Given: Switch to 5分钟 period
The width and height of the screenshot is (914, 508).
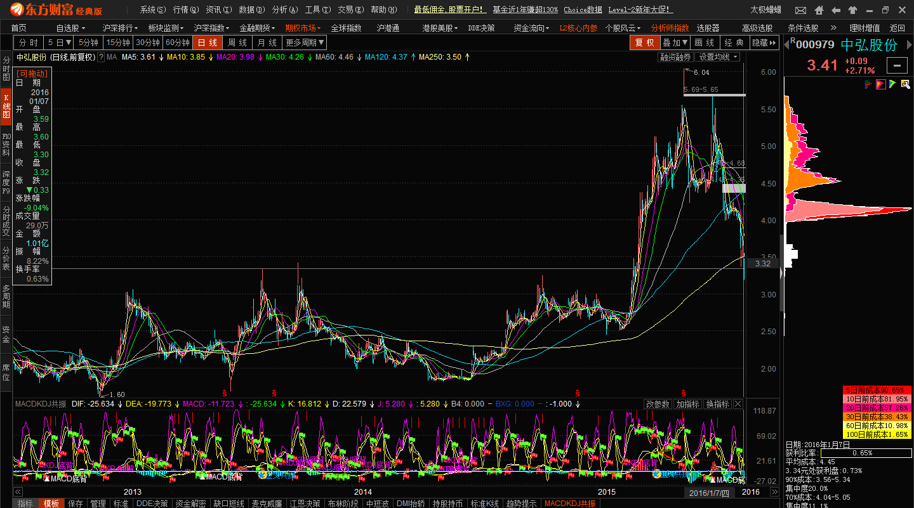Looking at the screenshot, I should click(x=88, y=42).
